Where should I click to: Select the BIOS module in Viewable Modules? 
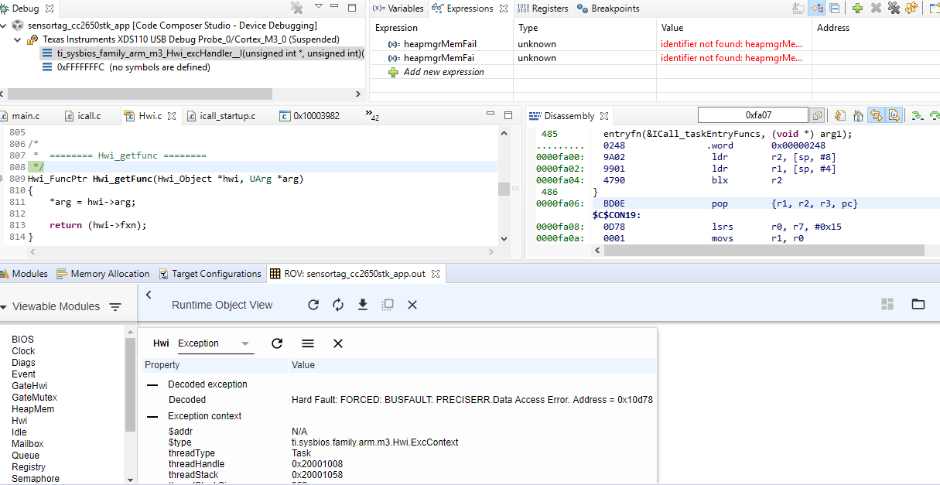[x=22, y=340]
